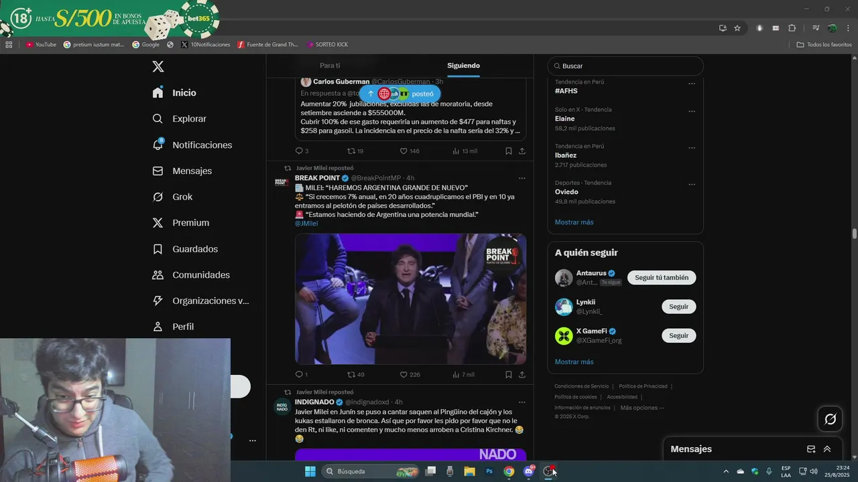Open more options for #AFHS trend
The width and height of the screenshot is (858, 482).
click(x=692, y=84)
